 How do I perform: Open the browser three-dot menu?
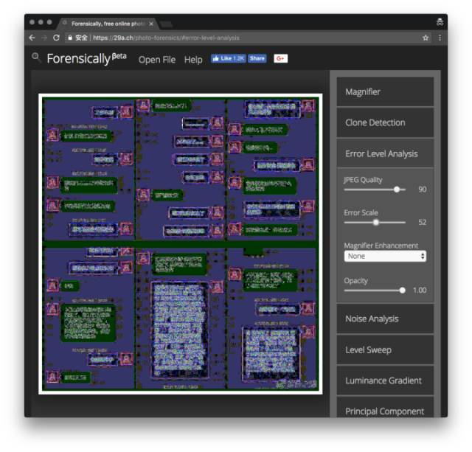pyautogui.click(x=440, y=38)
